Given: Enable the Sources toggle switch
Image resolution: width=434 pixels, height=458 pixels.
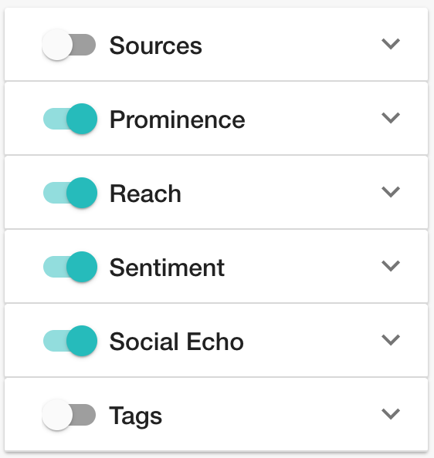Looking at the screenshot, I should click(x=69, y=45).
